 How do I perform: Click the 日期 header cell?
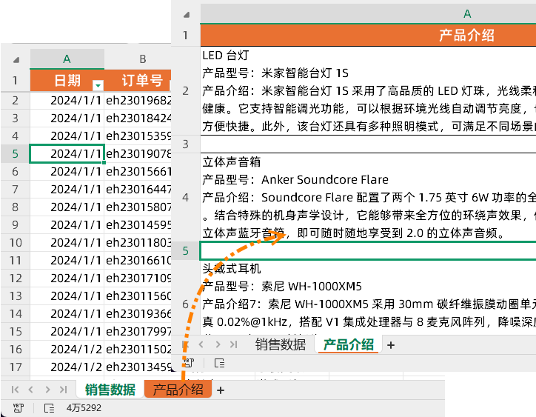tap(67, 81)
